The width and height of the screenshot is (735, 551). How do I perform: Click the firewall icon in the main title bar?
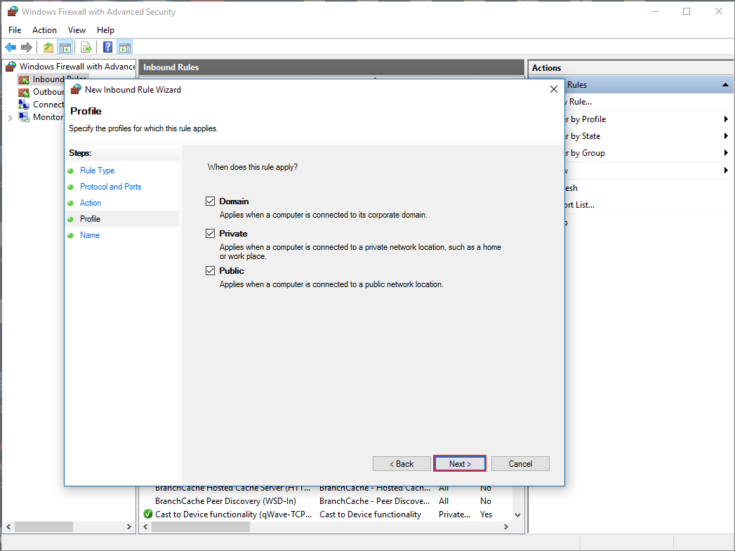(12, 11)
